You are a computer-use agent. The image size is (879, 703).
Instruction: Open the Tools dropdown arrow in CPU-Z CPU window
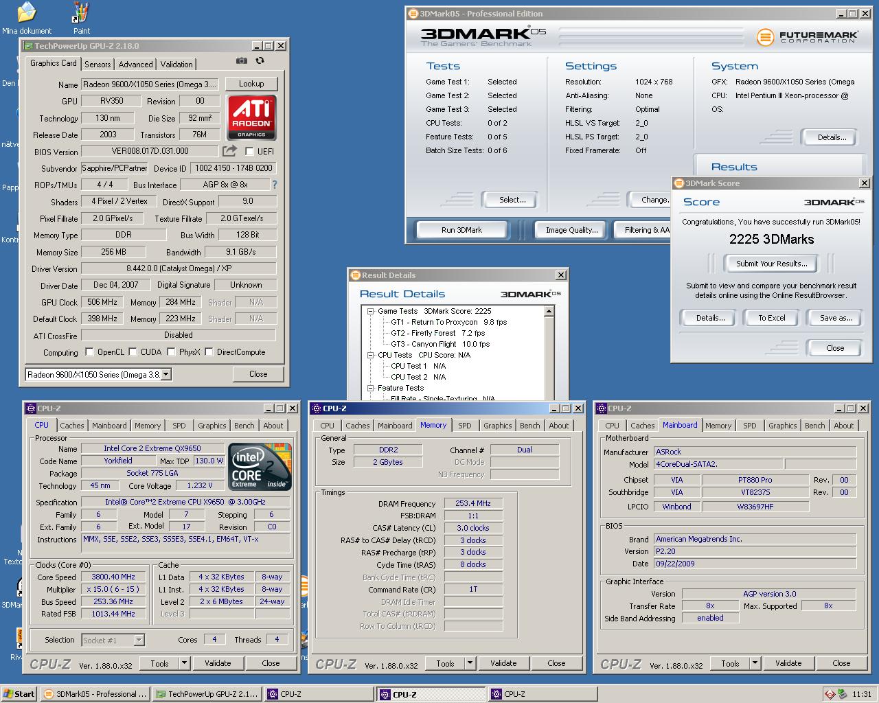point(184,663)
